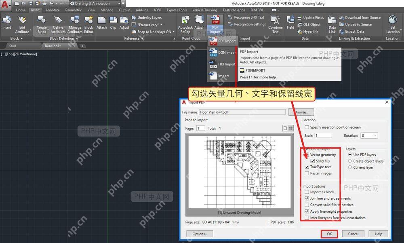Click the Adjust reference tool
This screenshot has height=243, width=404.
pos(124,23)
